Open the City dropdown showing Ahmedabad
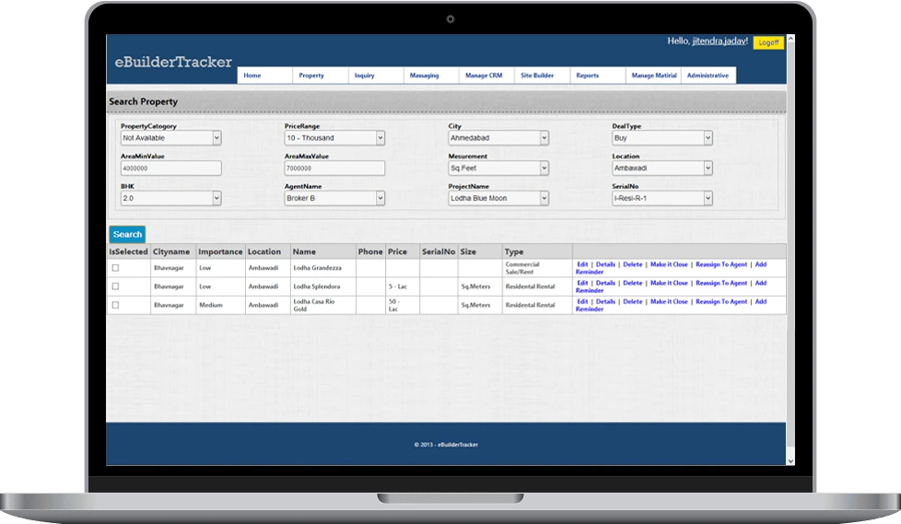Viewport: 901px width, 524px height. click(x=498, y=138)
